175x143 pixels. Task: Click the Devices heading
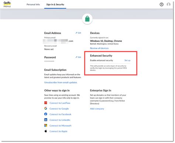[95, 33]
